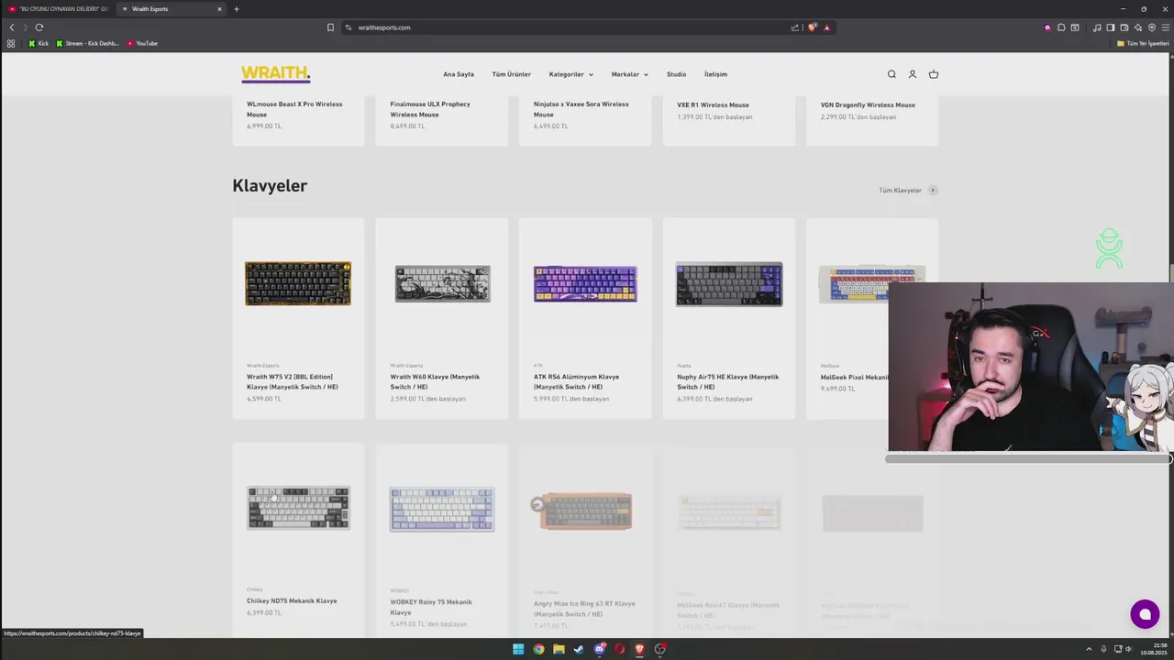The height and width of the screenshot is (660, 1174).
Task: Click the purple ATK RS6 keyboard image
Action: coord(585,284)
